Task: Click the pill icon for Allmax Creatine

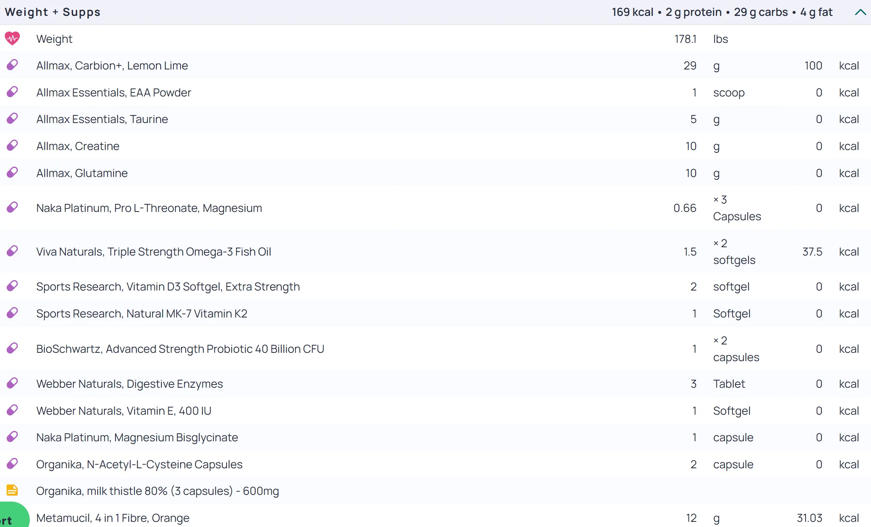Action: click(x=12, y=146)
